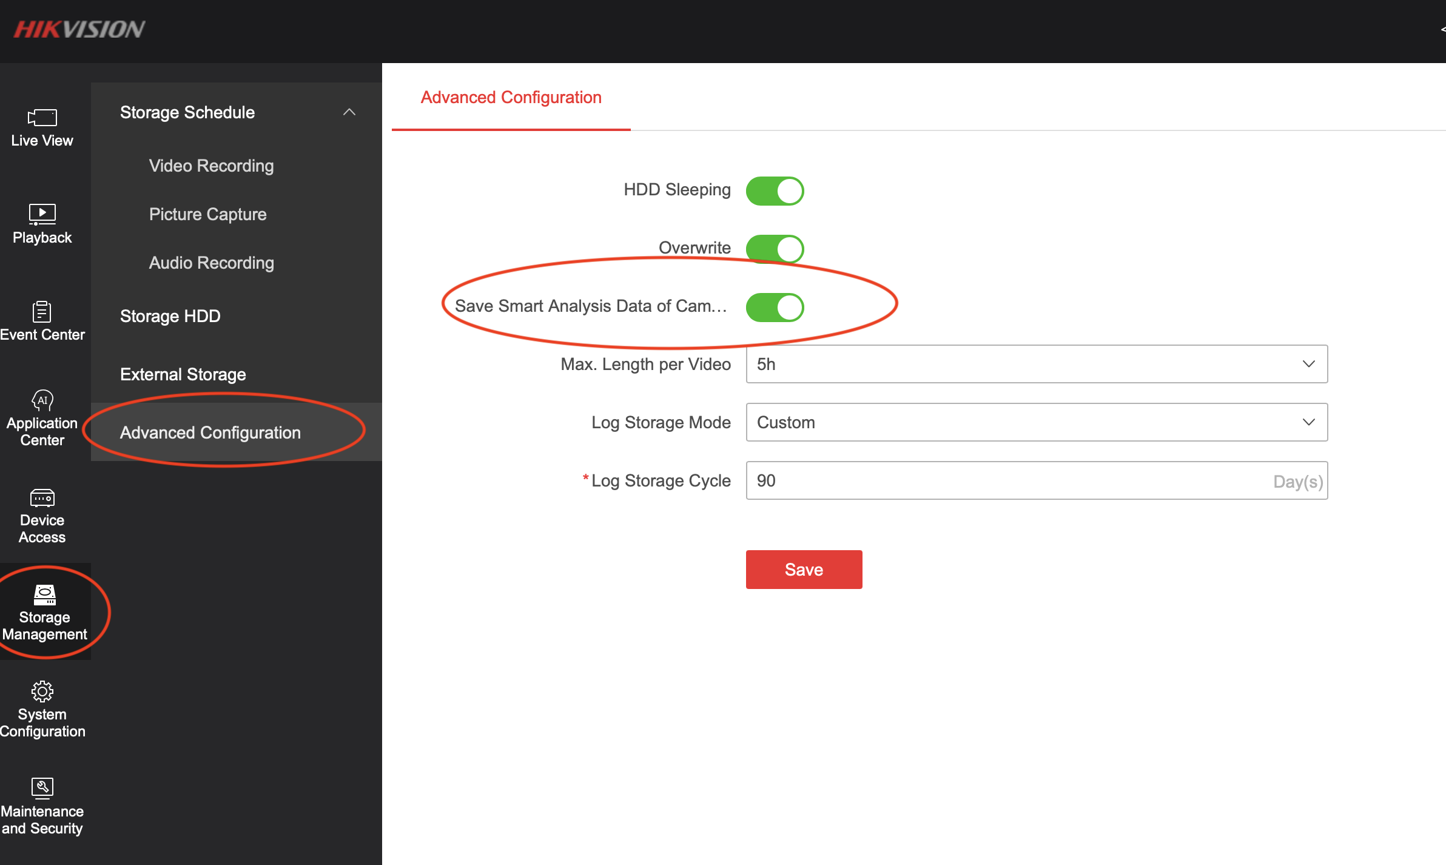Viewport: 1446px width, 865px height.
Task: Turn off the Overwrite switch
Action: 775,249
